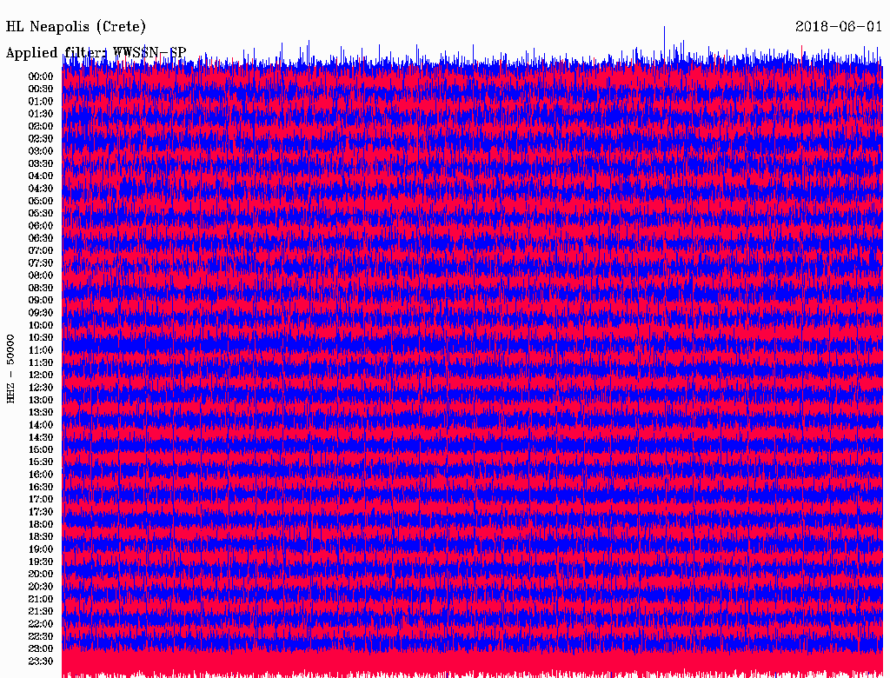Screen dimensions: 890x678
Task: Select the 05:00 time label
Action: click(x=41, y=201)
